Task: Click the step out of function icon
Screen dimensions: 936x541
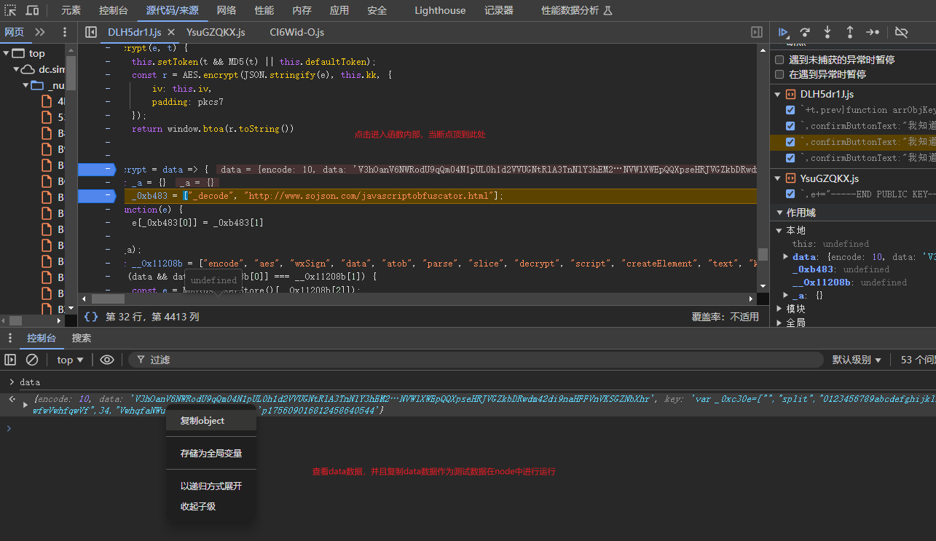Action: [x=849, y=32]
